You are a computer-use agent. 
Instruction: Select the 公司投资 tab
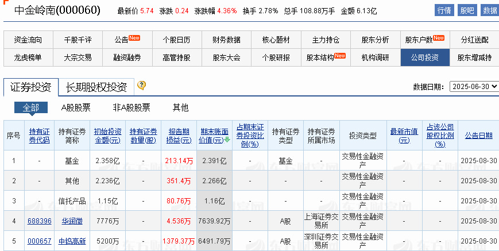click(425, 57)
